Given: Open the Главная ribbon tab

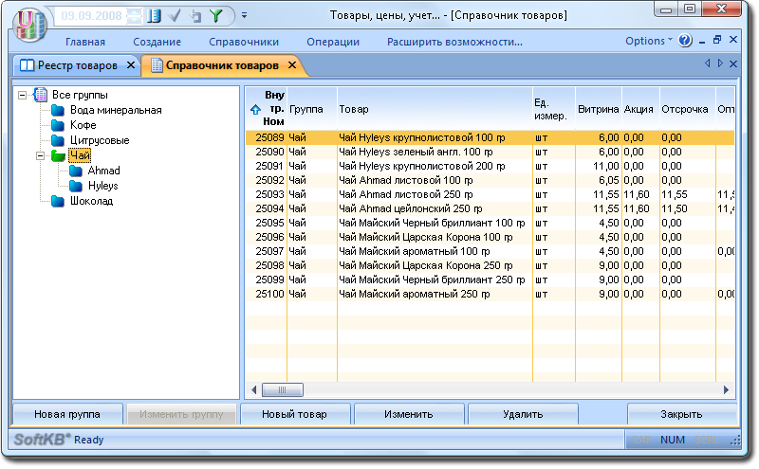Looking at the screenshot, I should coord(85,42).
